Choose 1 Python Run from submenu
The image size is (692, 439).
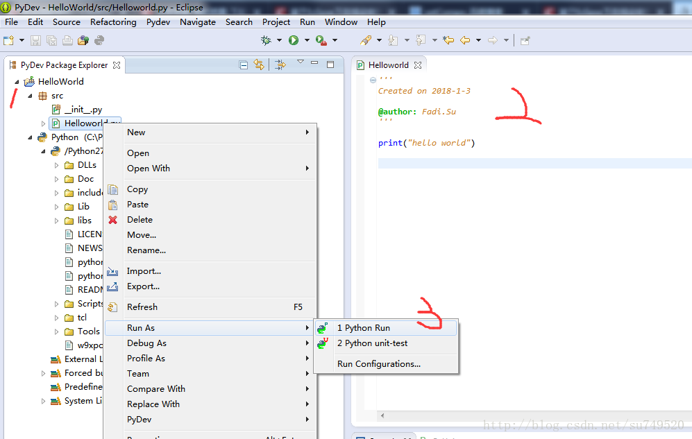tap(386, 328)
